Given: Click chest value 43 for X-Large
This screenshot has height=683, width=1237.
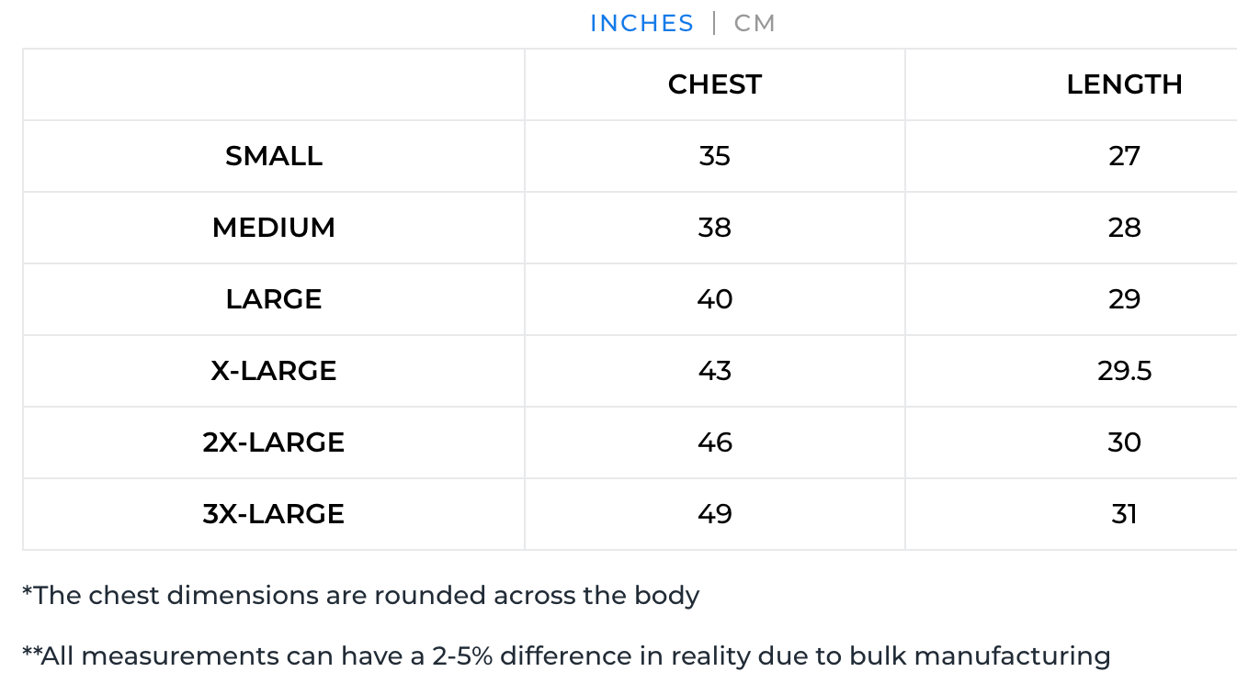Looking at the screenshot, I should (x=715, y=371).
